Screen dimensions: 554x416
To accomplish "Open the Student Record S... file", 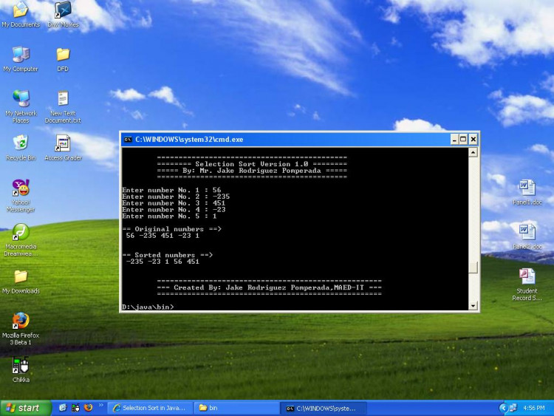I will (x=527, y=284).
